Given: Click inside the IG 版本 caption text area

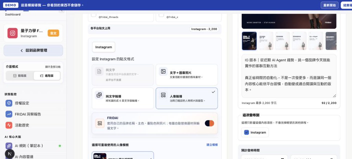Looking at the screenshot, I should tap(289, 76).
